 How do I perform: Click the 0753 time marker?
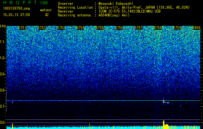(61, 28)
